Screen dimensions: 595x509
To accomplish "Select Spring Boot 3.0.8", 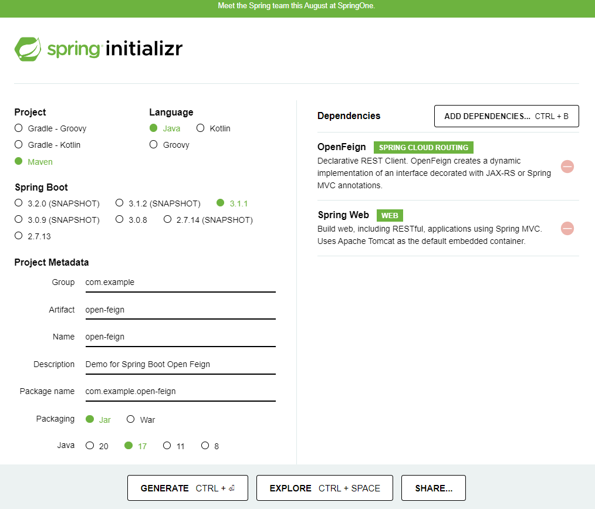I will pos(131,219).
